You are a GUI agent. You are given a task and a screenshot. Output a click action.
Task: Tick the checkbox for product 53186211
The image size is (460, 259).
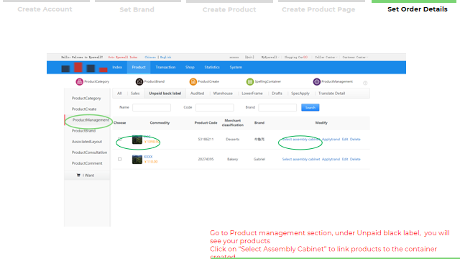[x=119, y=139]
